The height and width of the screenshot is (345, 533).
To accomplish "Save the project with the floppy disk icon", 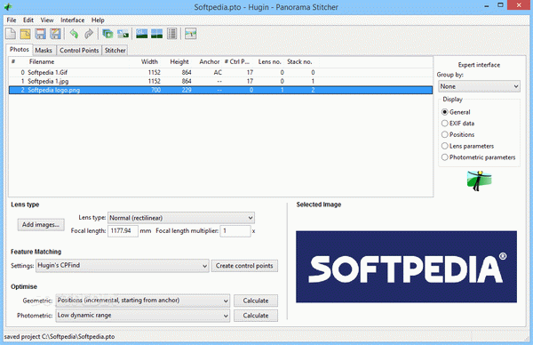I will (41, 34).
